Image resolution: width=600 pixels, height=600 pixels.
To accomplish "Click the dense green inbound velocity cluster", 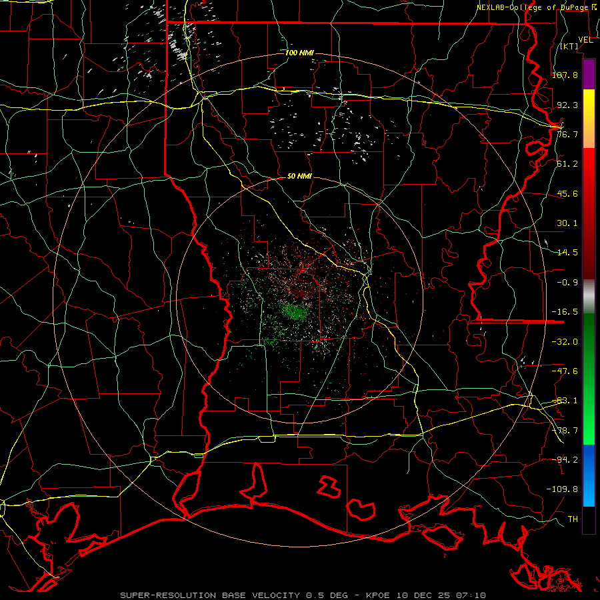I will tap(295, 311).
